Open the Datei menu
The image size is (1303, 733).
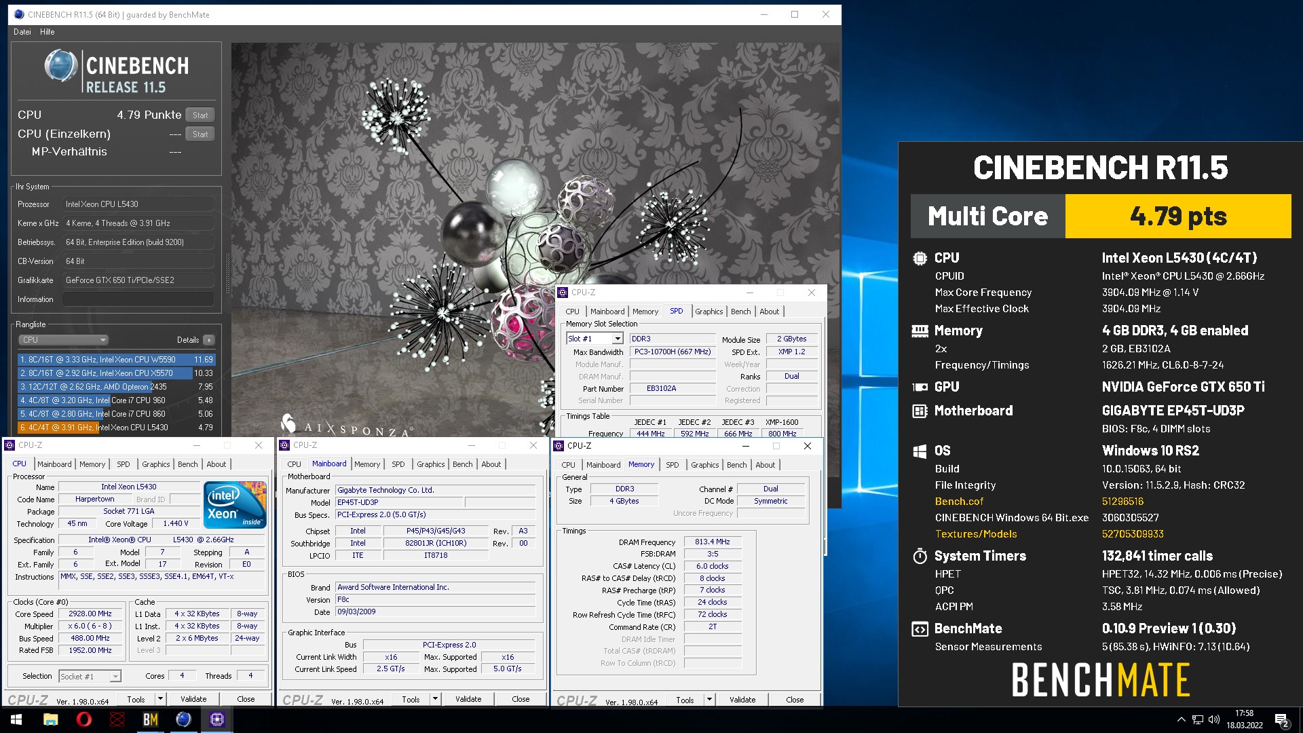22,32
